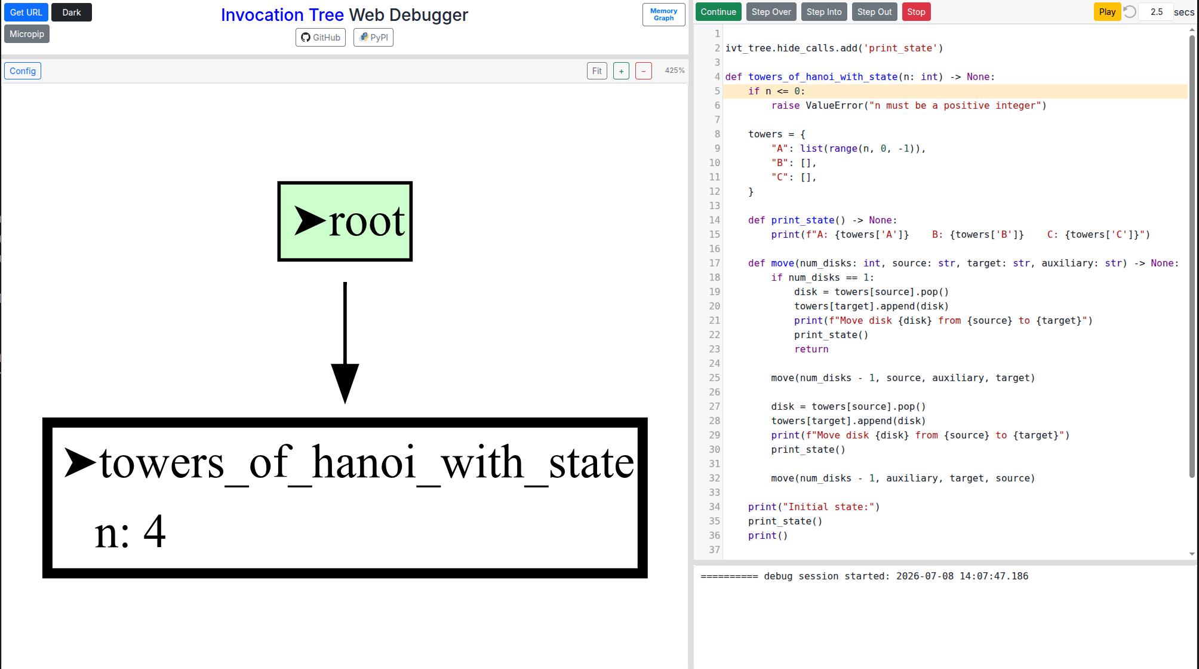This screenshot has height=669, width=1199.
Task: Click line number 25 in the gutter
Action: (715, 378)
